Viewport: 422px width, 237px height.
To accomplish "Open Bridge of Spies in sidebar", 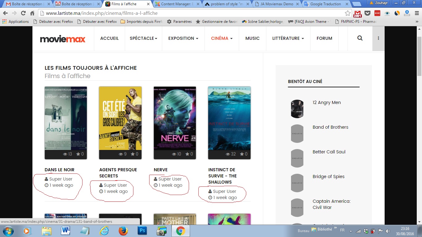I will [x=328, y=177].
